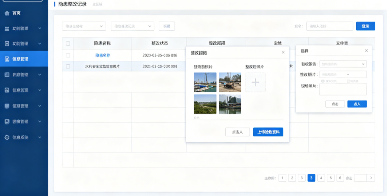
Task: Open the construction site dirt photo thumbnail
Action: click(230, 82)
